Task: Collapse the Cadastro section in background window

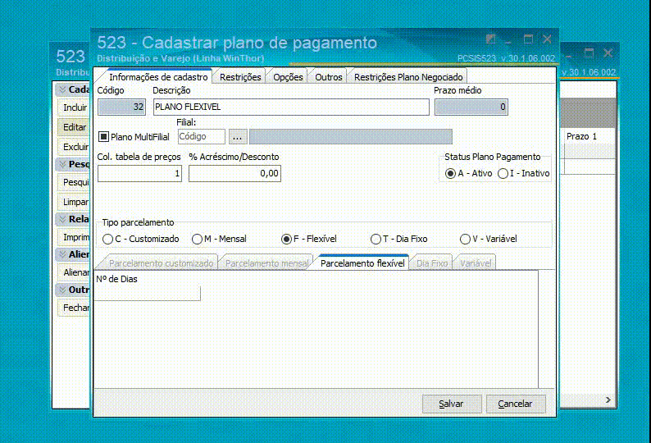Action: [x=62, y=89]
